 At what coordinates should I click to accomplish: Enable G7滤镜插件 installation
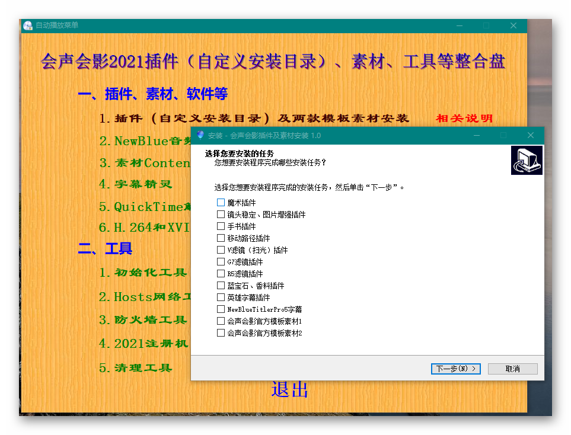[x=221, y=262]
